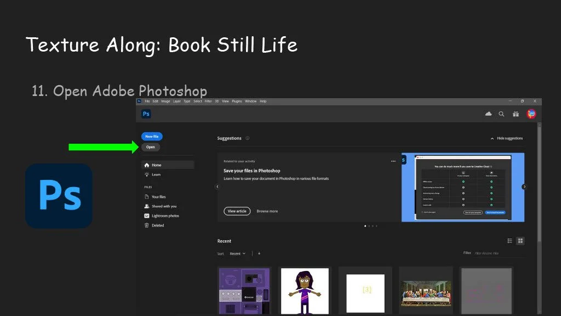The image size is (561, 316).
Task: Open the Window menu
Action: [251, 101]
